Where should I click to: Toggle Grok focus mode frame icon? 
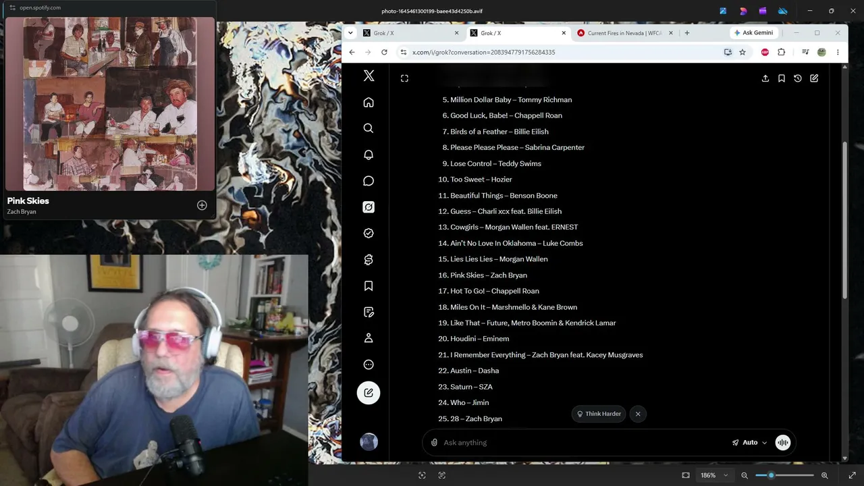[x=404, y=78]
